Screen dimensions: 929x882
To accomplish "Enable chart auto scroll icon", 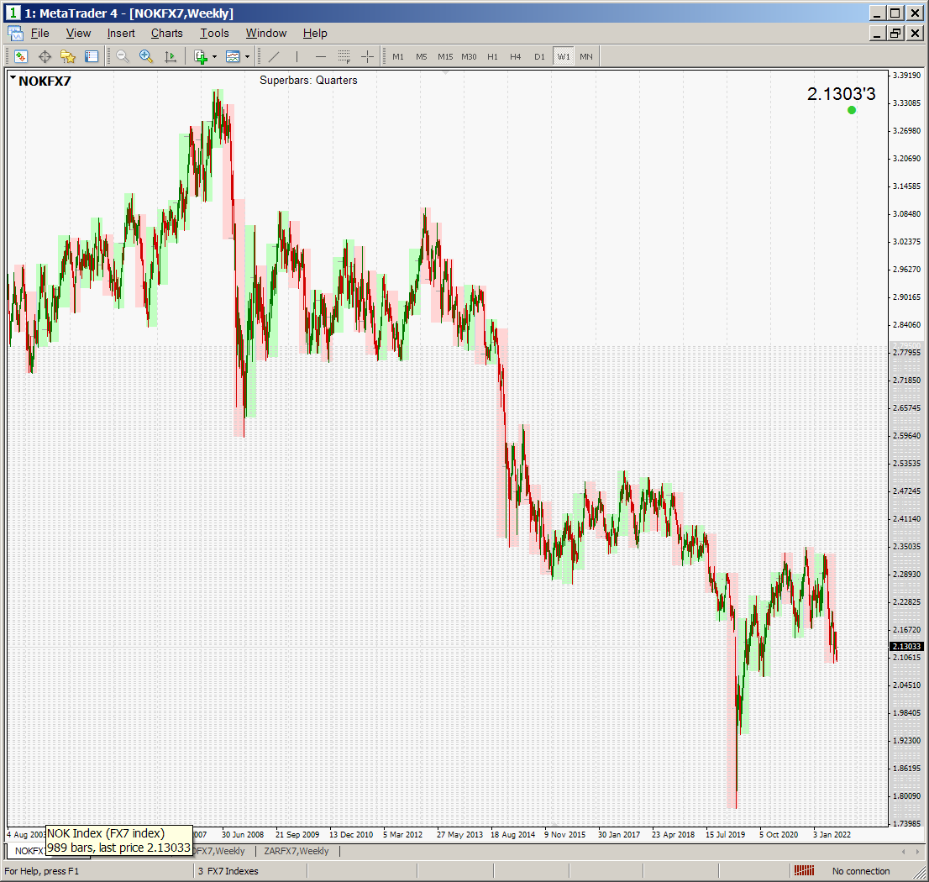I will pos(171,56).
